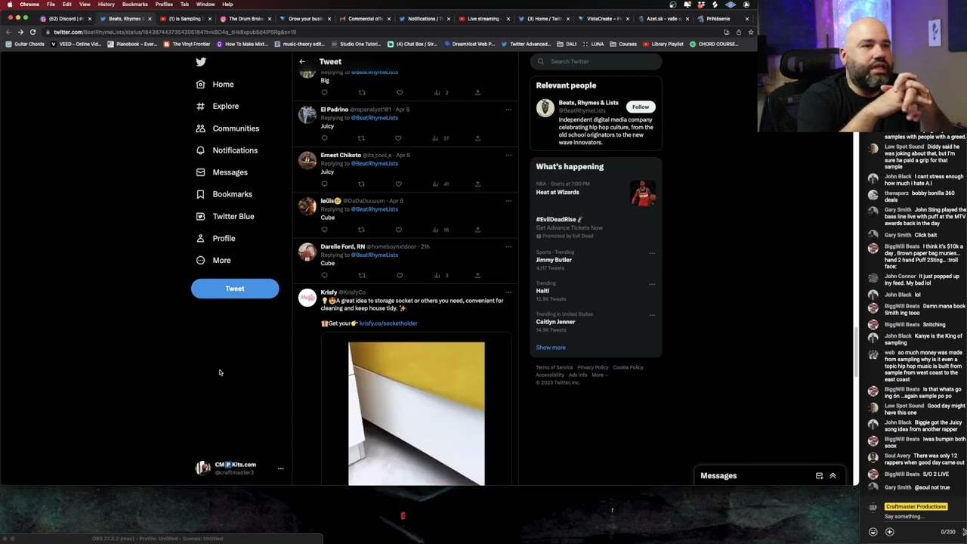
Task: Switch to the Live streaming tab
Action: point(483,19)
